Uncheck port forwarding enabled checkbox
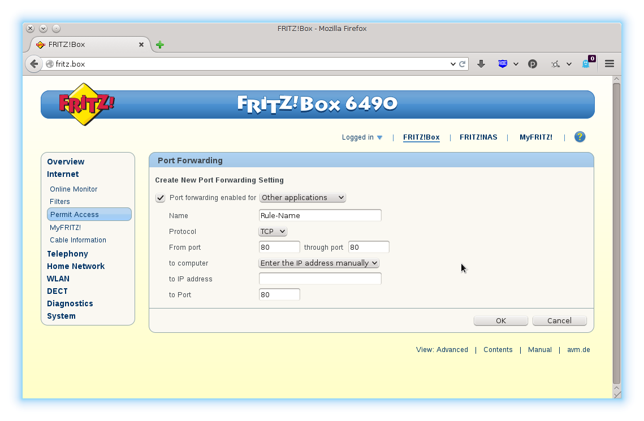This screenshot has height=421, width=644. point(160,198)
